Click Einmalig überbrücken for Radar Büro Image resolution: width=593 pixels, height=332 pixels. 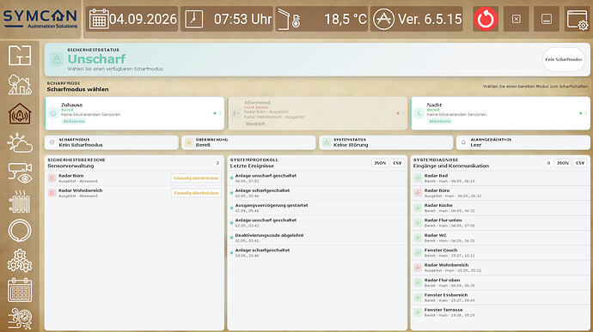click(196, 178)
